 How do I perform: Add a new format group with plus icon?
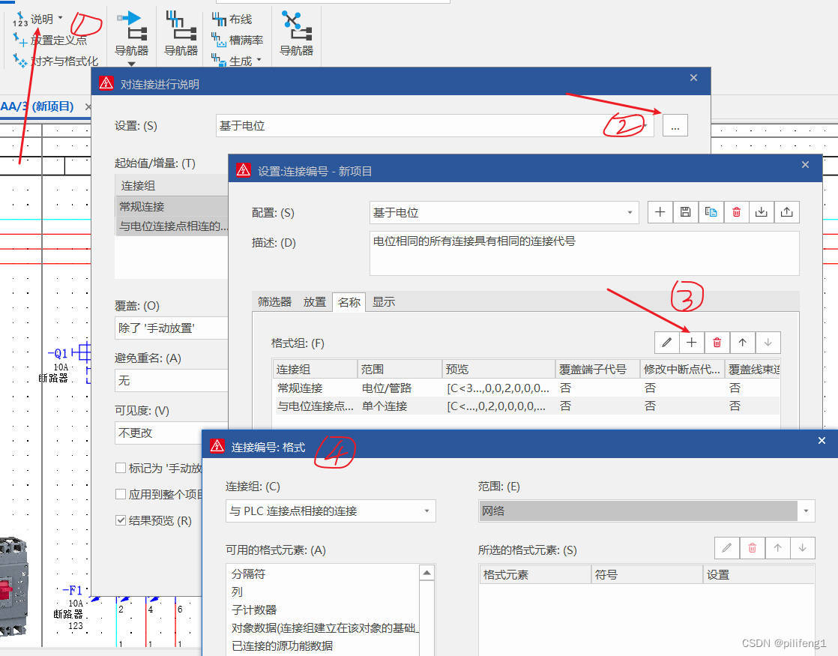pos(692,343)
